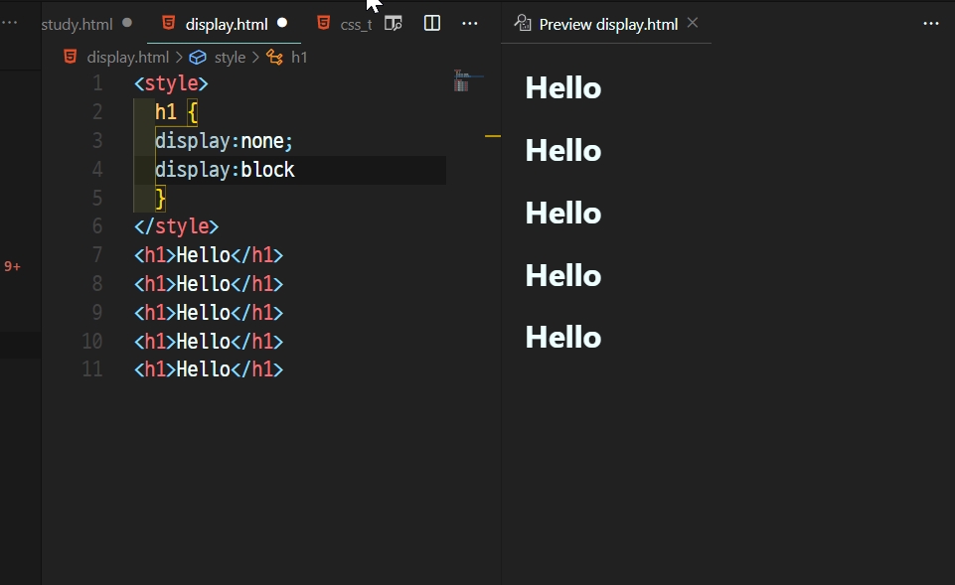Expand breadcrumb chevron after style
The height and width of the screenshot is (585, 955).
point(255,58)
